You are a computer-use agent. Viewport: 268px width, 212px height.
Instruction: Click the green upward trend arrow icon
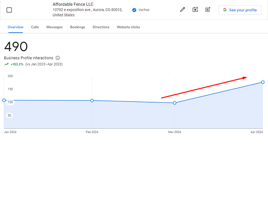point(6,64)
